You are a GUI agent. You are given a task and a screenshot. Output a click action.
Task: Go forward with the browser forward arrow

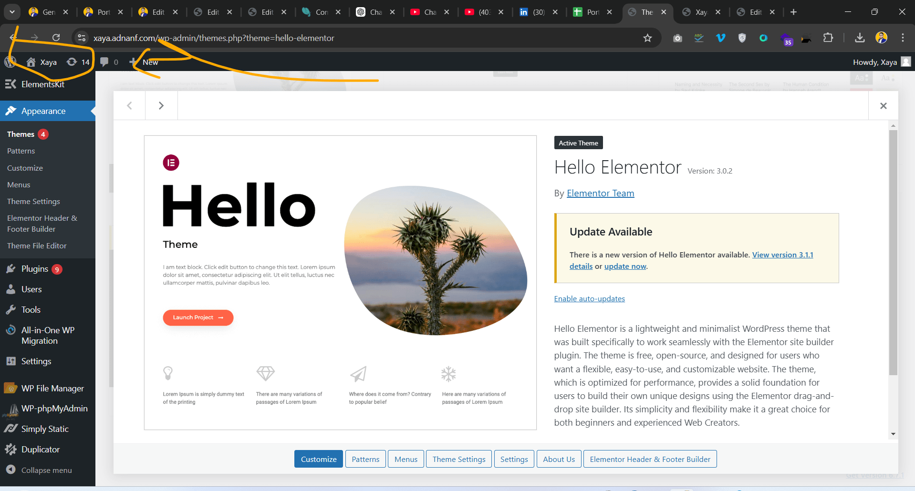(34, 38)
